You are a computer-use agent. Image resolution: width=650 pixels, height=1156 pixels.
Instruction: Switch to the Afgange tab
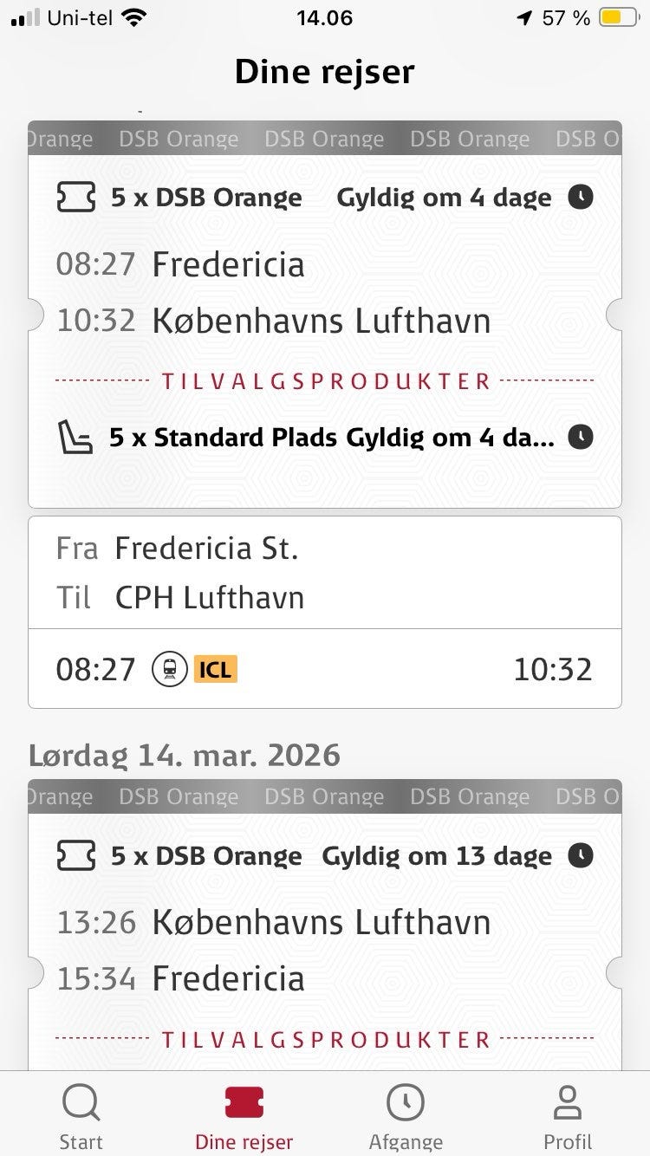406,1116
